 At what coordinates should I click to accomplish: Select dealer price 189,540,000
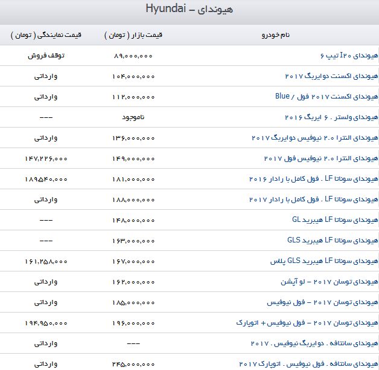coord(46,180)
